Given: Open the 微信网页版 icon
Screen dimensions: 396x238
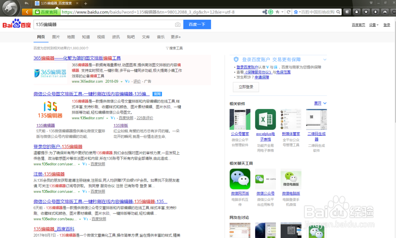Looking at the screenshot, I should tap(240, 179).
